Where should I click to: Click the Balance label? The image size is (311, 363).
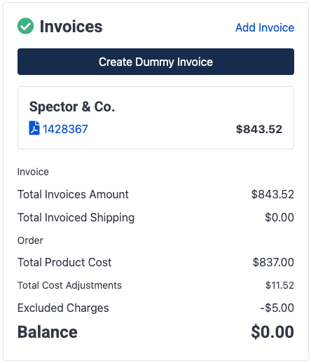[48, 332]
